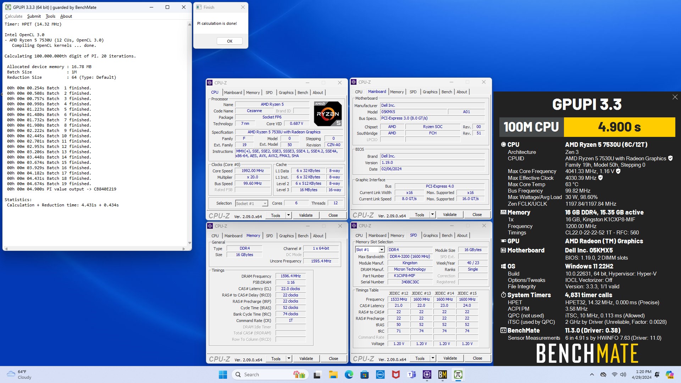Switch to Graphics tab in CPU-Z Mainboard window
Viewport: 681px width, 383px height.
coord(430,92)
